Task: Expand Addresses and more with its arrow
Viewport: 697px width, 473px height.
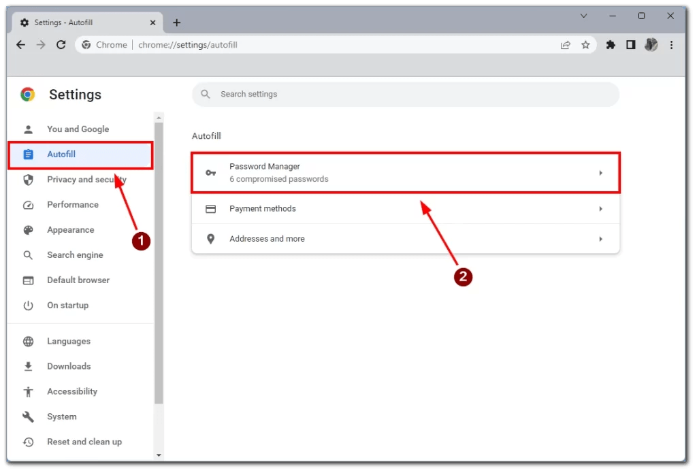Action: (x=600, y=239)
